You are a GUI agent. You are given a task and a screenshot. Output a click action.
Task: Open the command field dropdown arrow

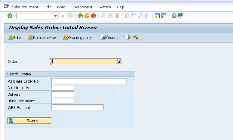point(56,16)
